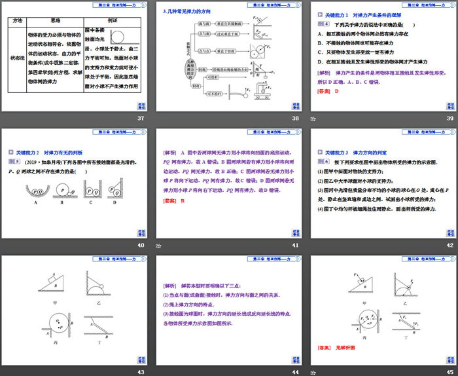
Task: Click the animation star icon under slide 41
Action: [x=160, y=245]
